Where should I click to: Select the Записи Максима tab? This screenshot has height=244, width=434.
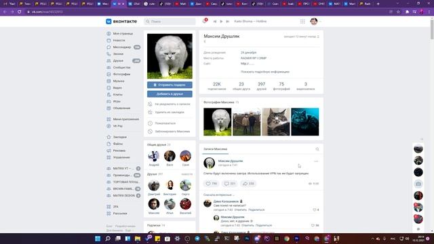click(216, 149)
